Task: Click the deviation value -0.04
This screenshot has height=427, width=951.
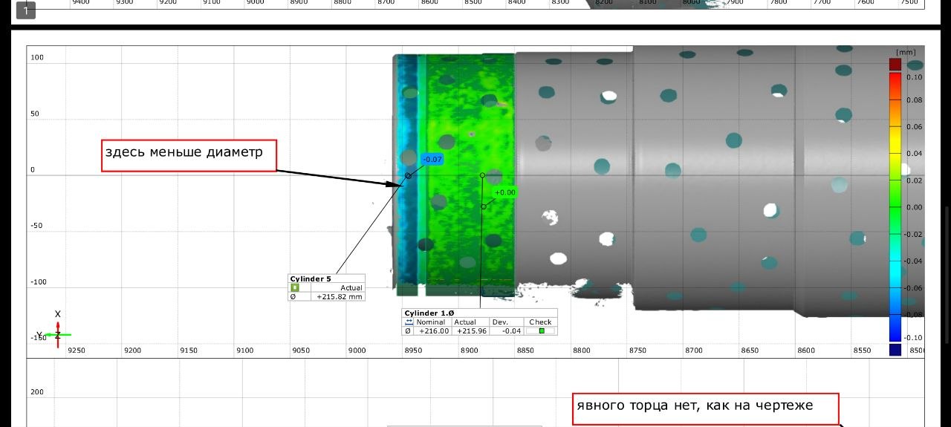Action: (x=510, y=331)
